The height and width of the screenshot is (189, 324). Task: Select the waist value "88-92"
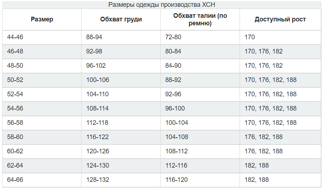pos(173,80)
